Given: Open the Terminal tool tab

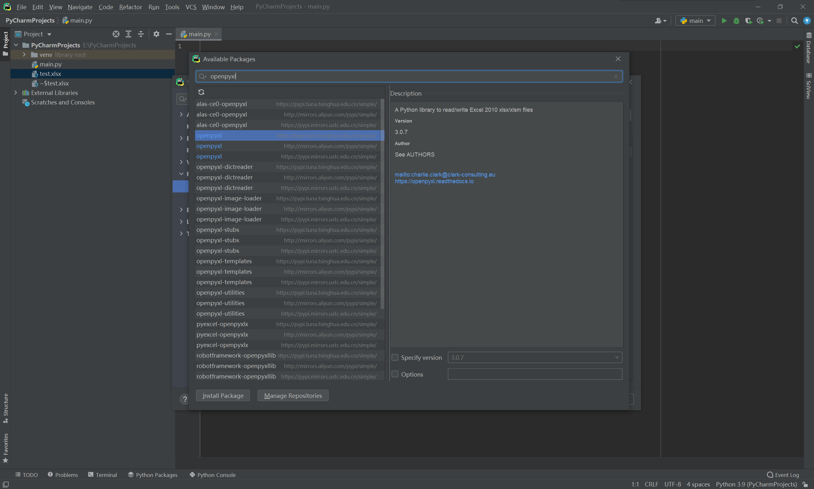Looking at the screenshot, I should point(103,475).
